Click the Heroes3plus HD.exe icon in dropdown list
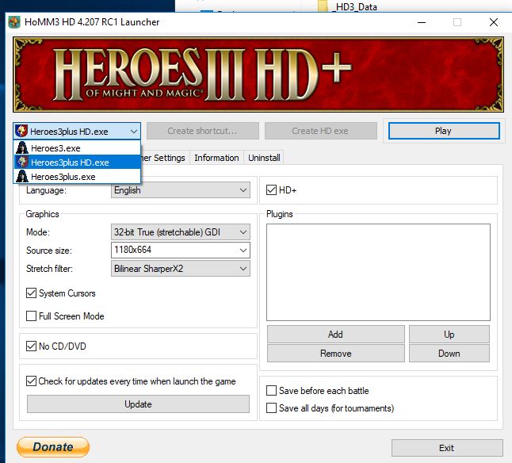 coord(22,163)
